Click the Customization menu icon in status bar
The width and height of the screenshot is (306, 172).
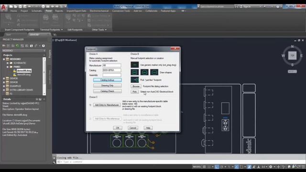pos(303,167)
